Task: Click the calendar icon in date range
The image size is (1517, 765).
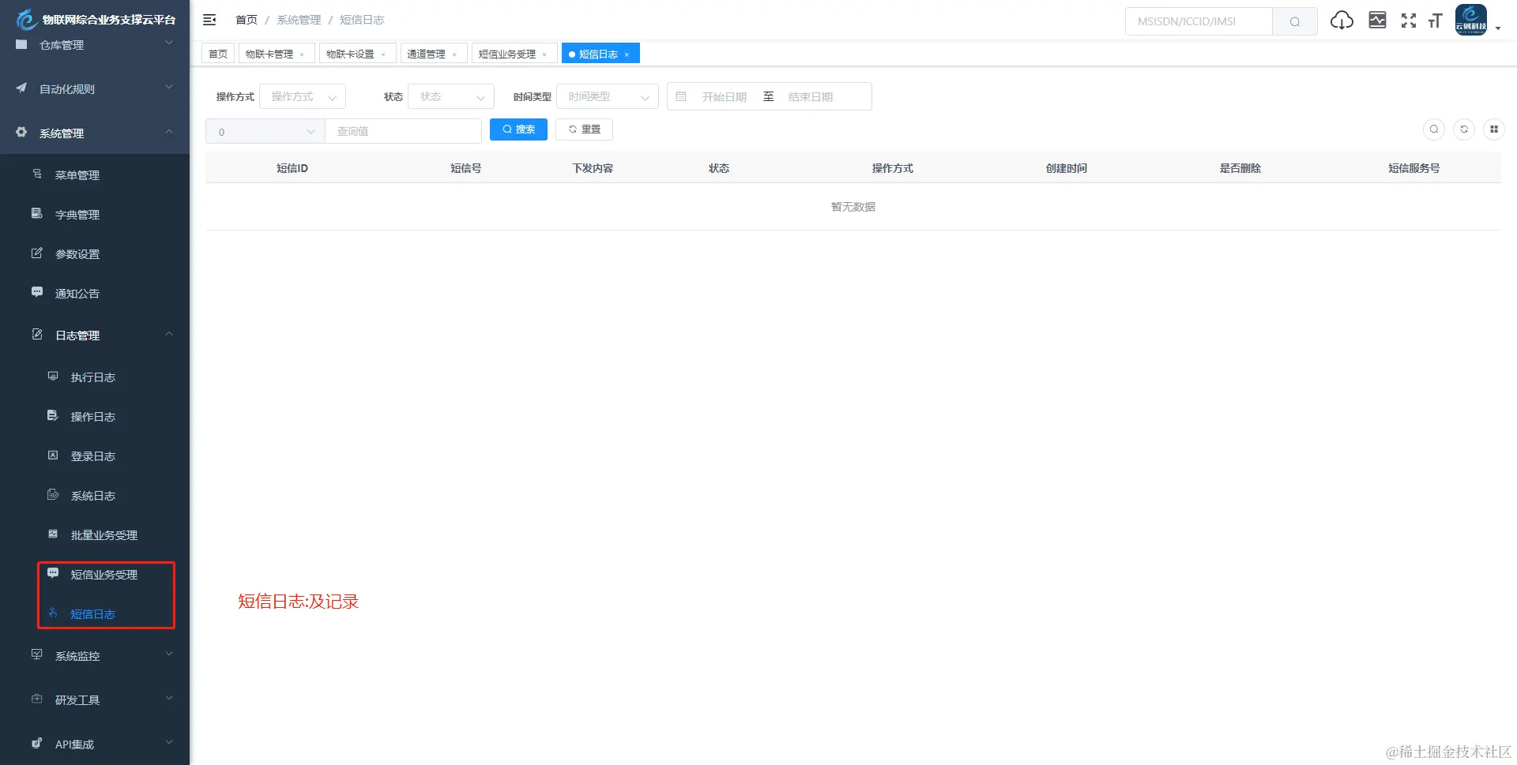Action: [x=681, y=96]
